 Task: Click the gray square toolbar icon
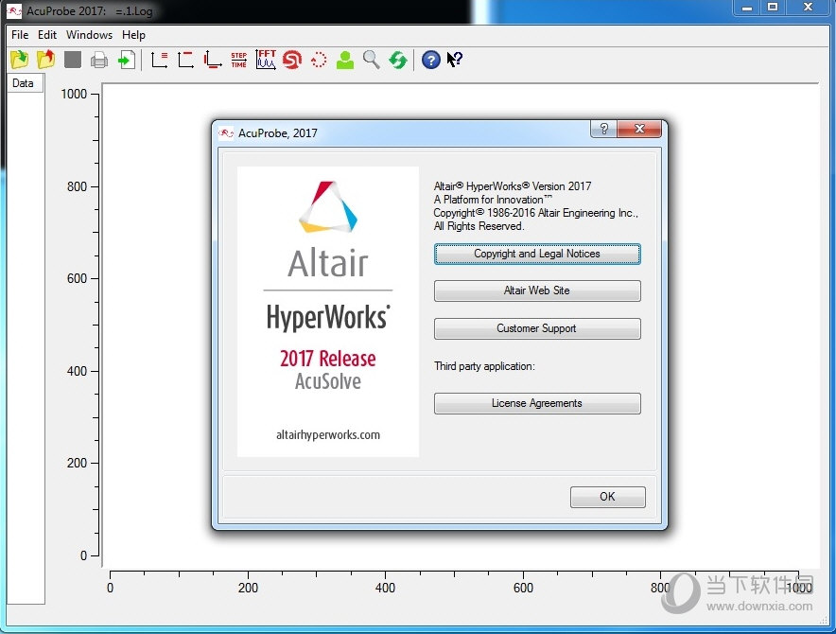pos(73,60)
